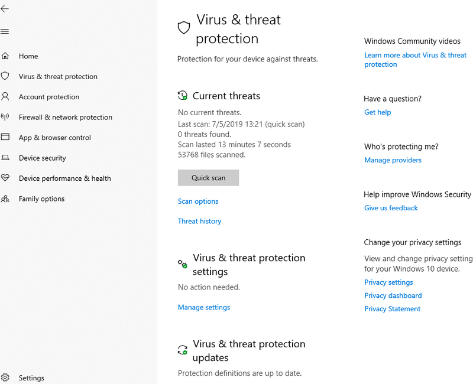The width and height of the screenshot is (473, 384).
Task: Click Manage settings link
Action: coord(204,307)
